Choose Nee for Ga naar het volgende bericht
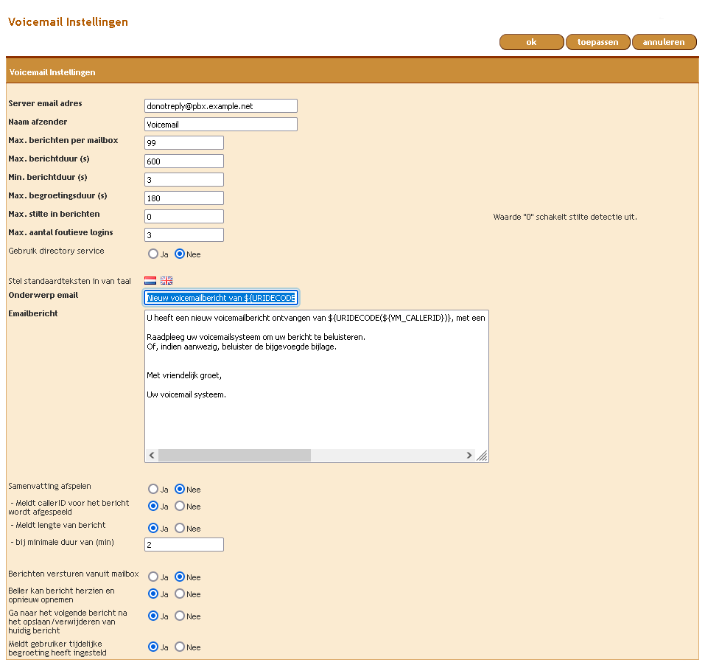This screenshot has width=705, height=668. 180,616
